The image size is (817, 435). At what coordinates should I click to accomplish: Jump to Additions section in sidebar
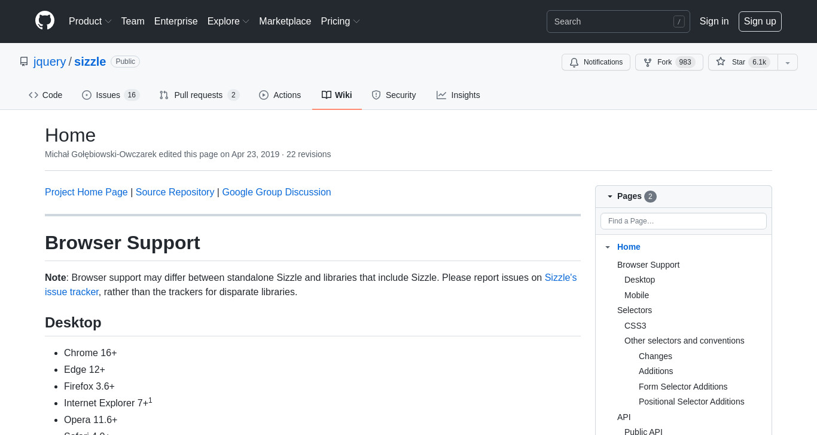656,371
